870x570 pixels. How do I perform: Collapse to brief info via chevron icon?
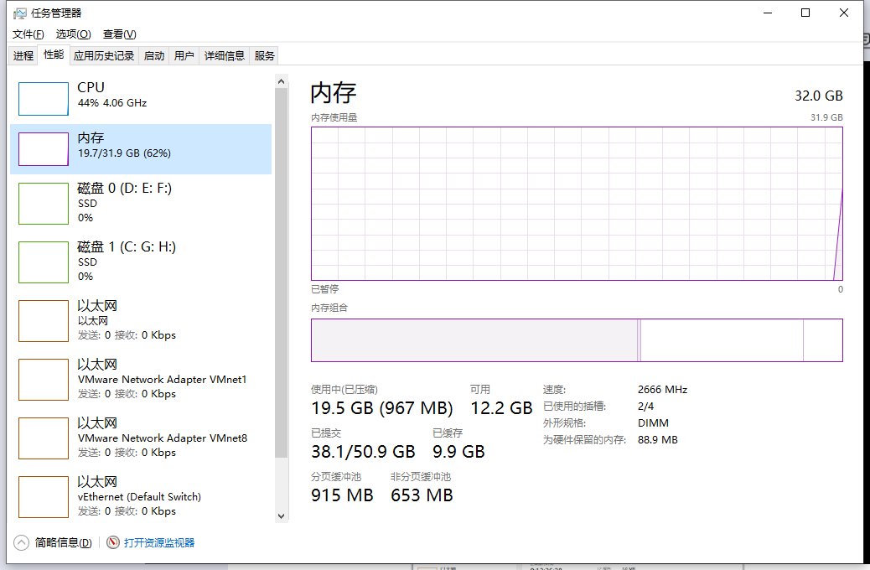click(21, 543)
